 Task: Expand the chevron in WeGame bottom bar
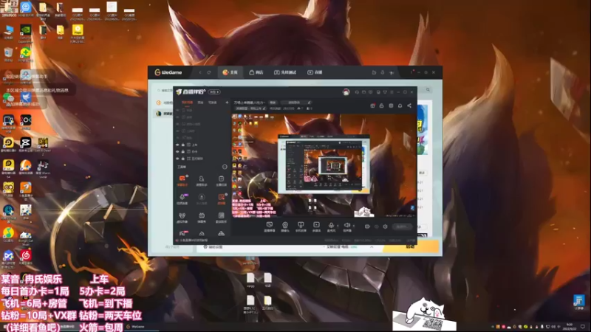click(x=372, y=247)
